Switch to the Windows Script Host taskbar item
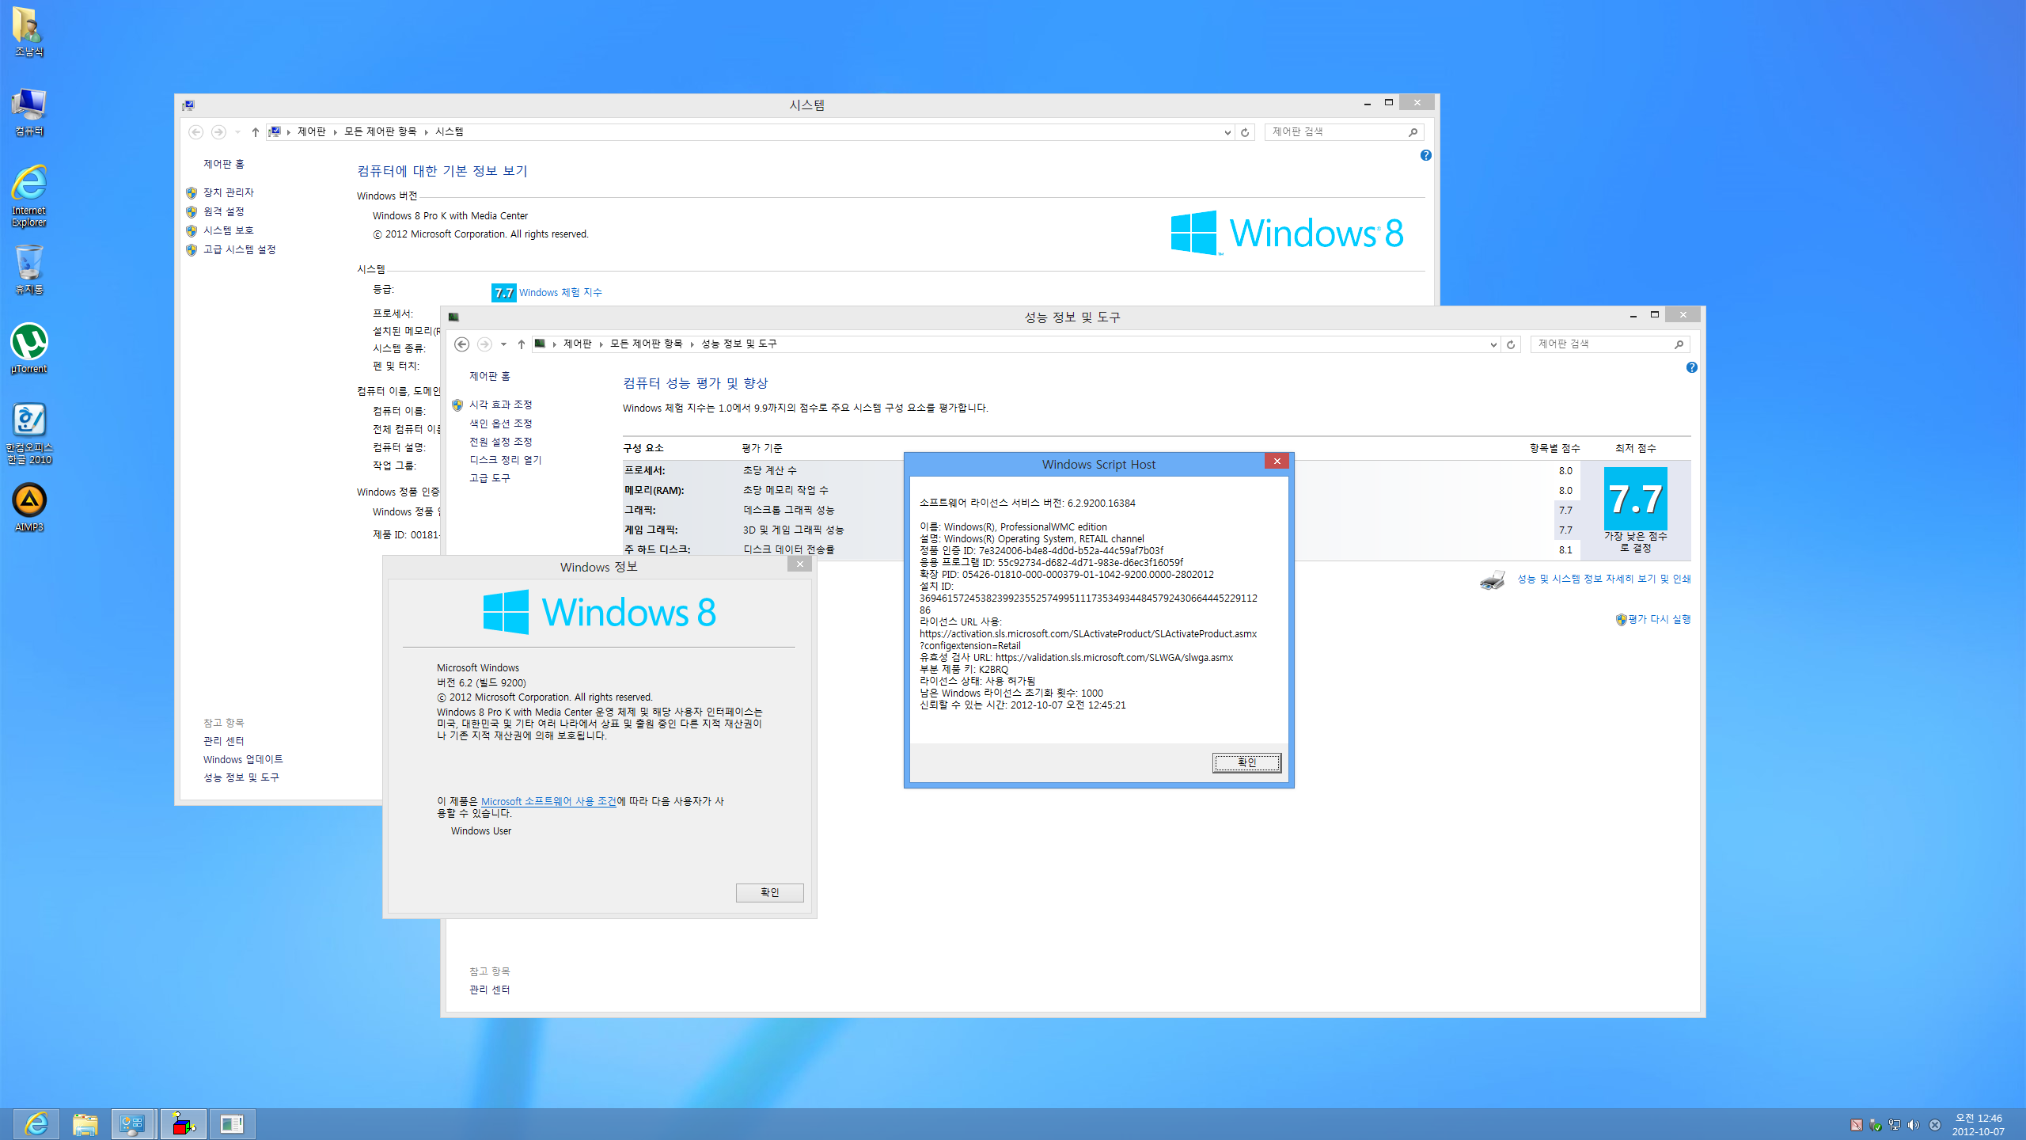2026x1140 pixels. 184,1123
